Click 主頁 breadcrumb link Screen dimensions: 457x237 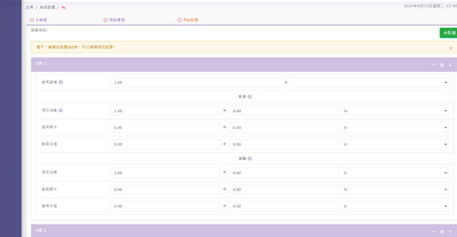(30, 8)
